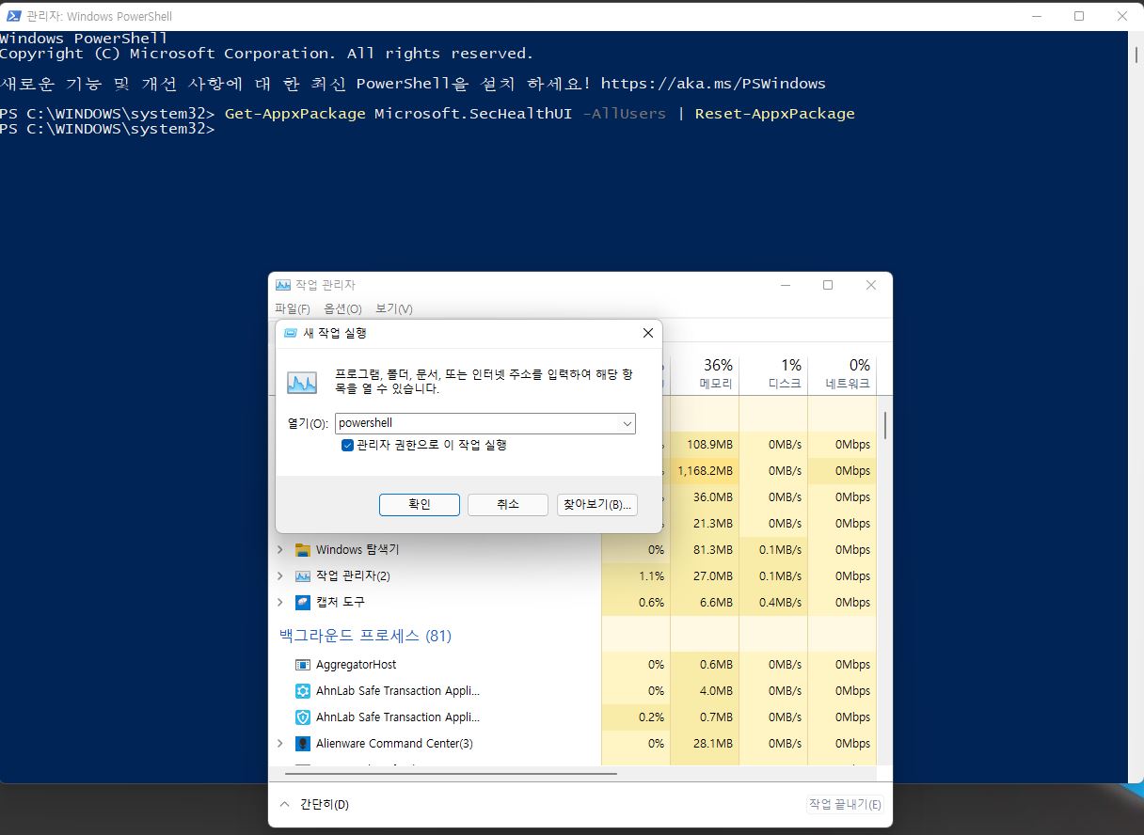
Task: Click the 작업 끝내기(E) end task button
Action: click(845, 805)
